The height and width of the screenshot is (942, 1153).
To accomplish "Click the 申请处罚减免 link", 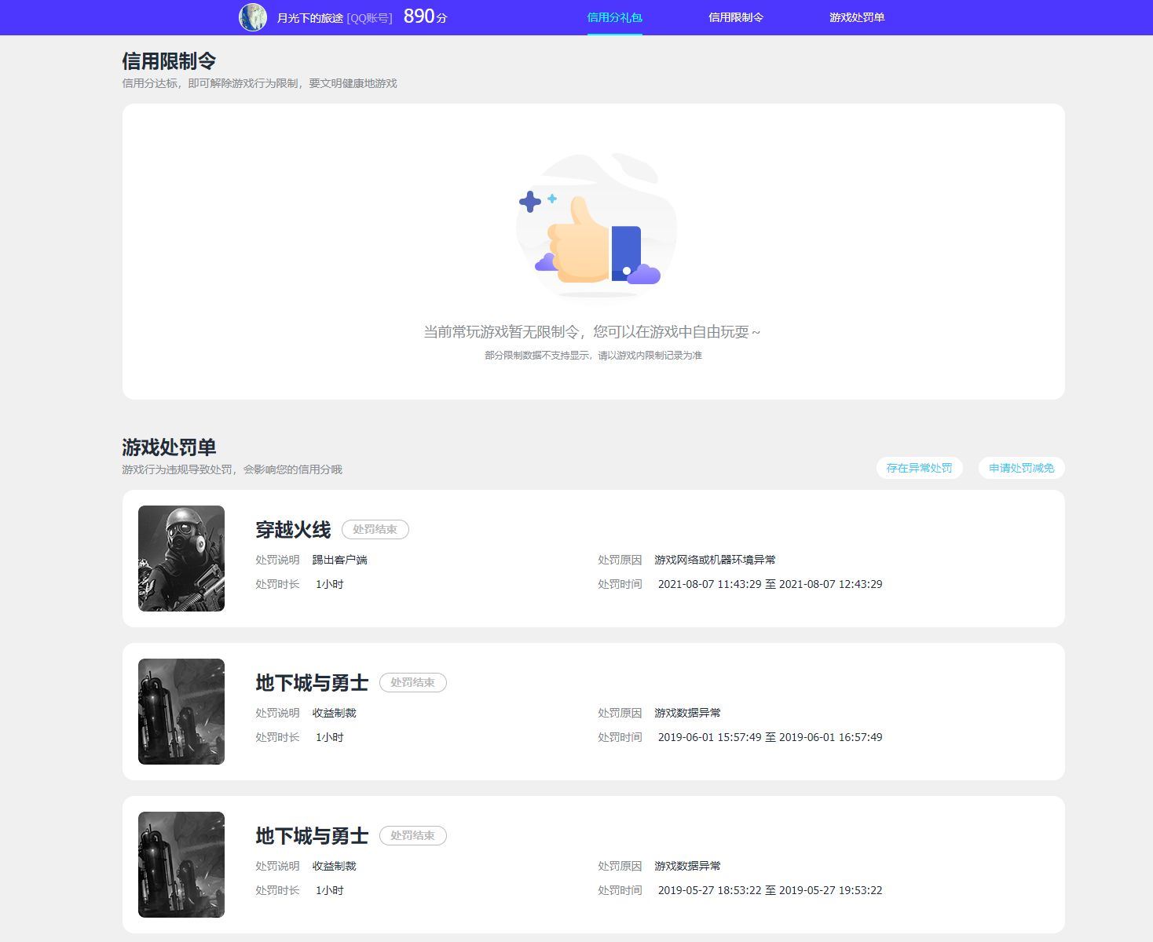I will 1021,468.
